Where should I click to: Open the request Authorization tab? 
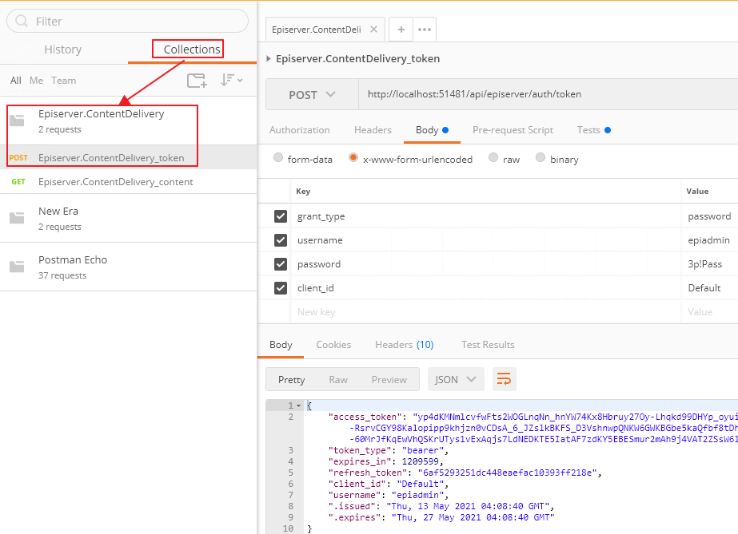pyautogui.click(x=299, y=130)
